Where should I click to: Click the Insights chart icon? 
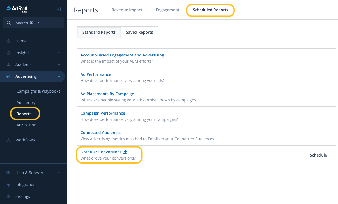point(8,53)
